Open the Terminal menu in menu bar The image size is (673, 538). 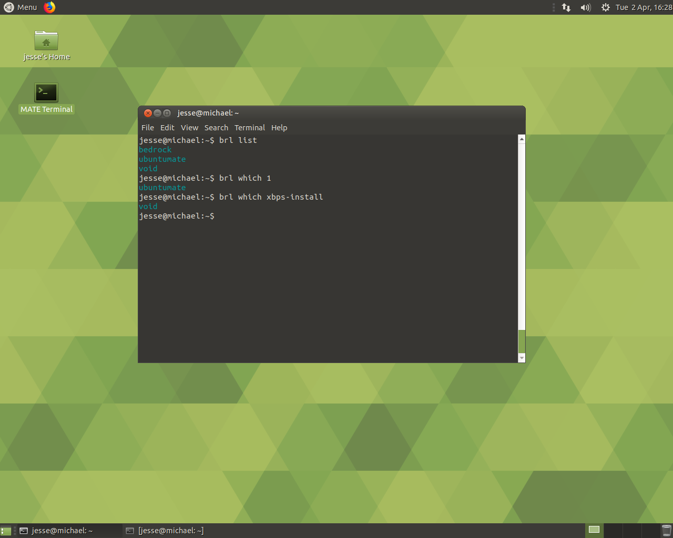[x=250, y=128]
